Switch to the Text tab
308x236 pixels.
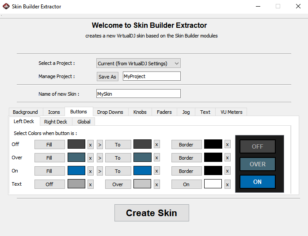click(205, 112)
